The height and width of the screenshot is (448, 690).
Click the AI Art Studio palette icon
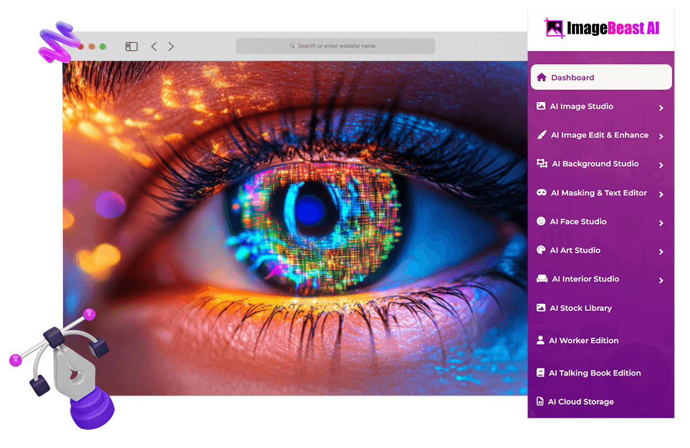[x=541, y=250]
